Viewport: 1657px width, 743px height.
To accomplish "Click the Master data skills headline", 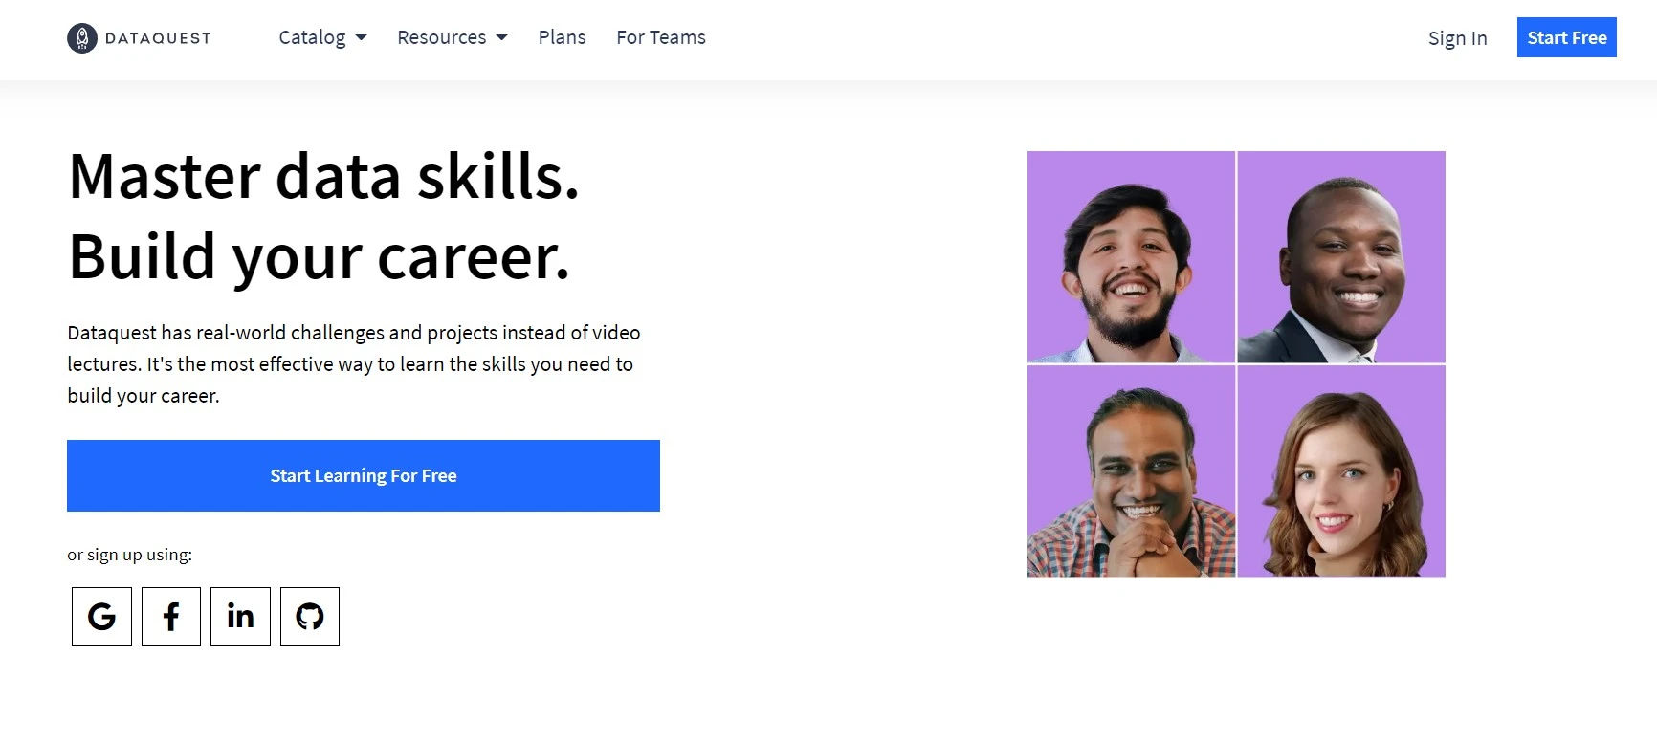I will pyautogui.click(x=324, y=177).
